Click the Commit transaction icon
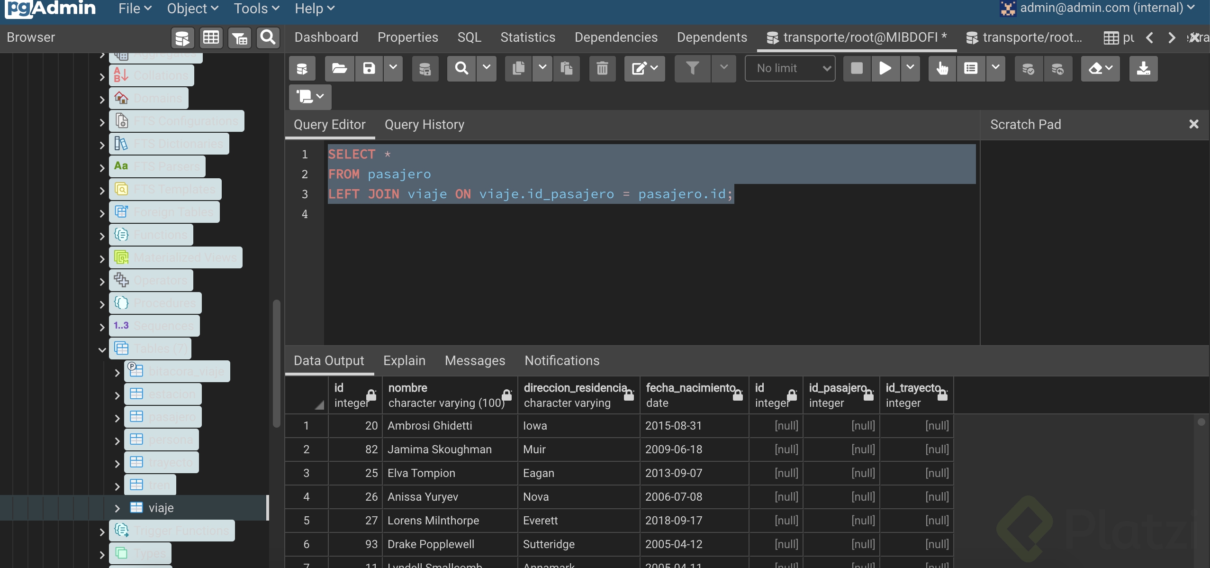Screen dimensions: 1210x568 click(x=1028, y=69)
